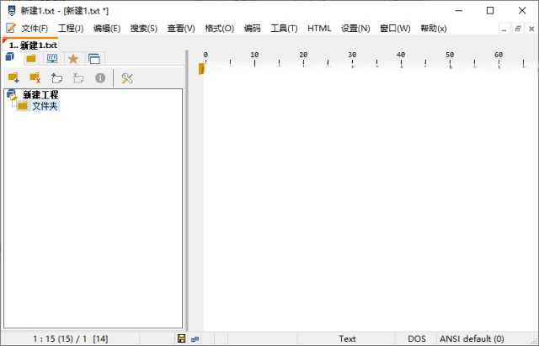Click the app icon in the title bar

(12, 11)
